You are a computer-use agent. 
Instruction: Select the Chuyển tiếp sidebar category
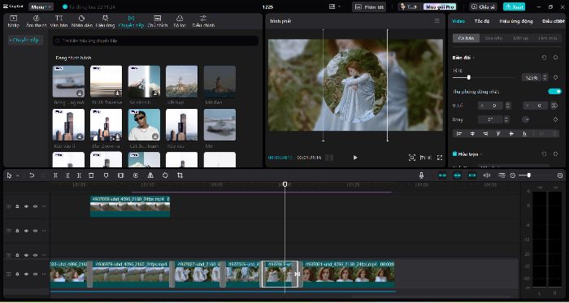click(x=24, y=41)
